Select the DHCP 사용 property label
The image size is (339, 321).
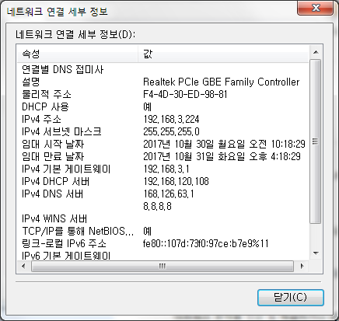coord(45,106)
